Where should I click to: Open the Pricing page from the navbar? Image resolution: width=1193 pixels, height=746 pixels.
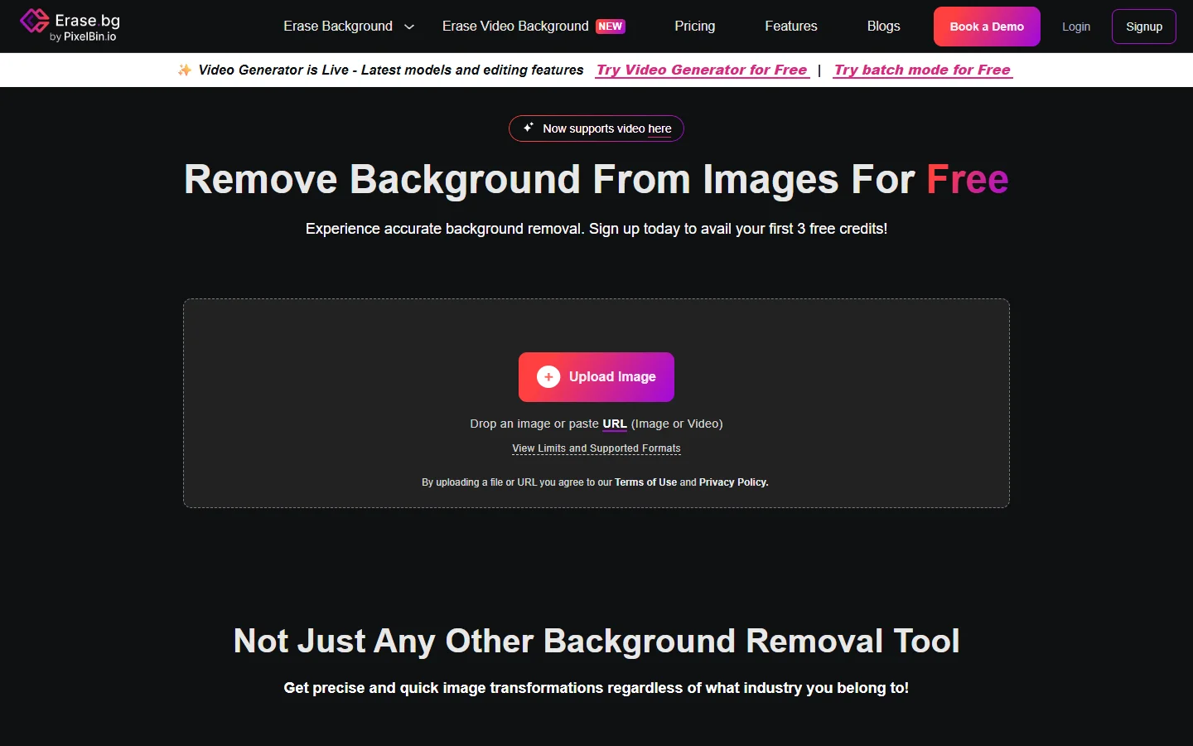[694, 26]
